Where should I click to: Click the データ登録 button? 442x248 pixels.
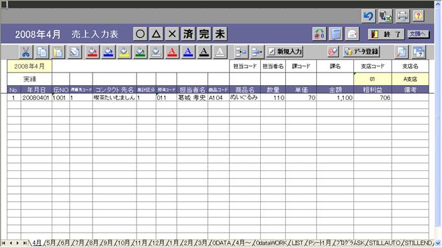tap(362, 52)
